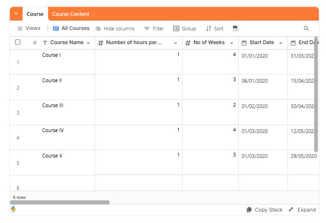Open Course Name column dropdown arrow
Image resolution: width=326 pixels, height=223 pixels.
(x=88, y=43)
